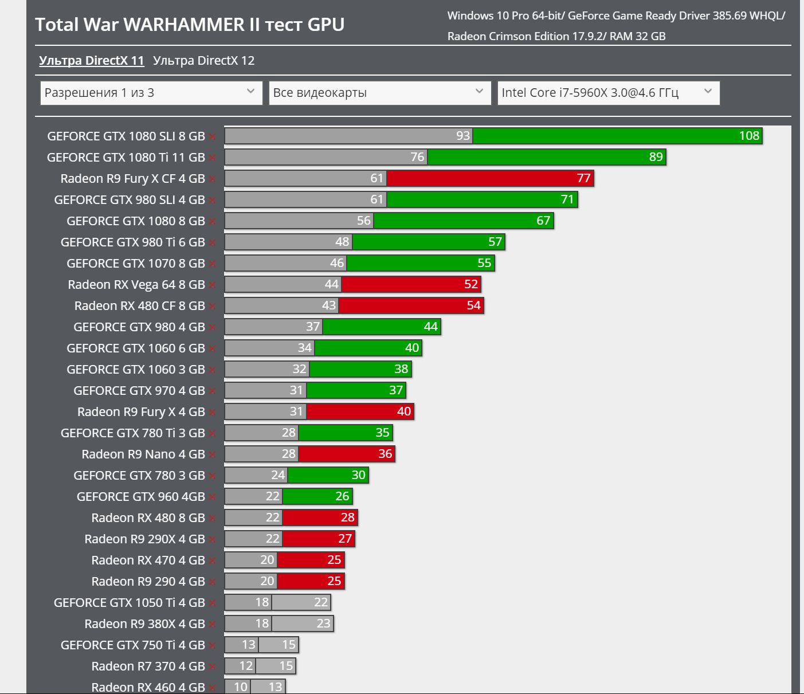The height and width of the screenshot is (694, 804).
Task: Switch to Ультра DirectX 12 tab
Action: tap(203, 61)
